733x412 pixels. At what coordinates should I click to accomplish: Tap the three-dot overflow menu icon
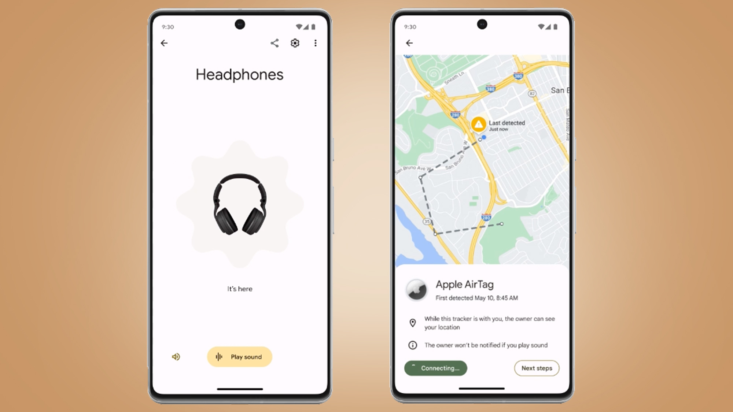point(316,43)
